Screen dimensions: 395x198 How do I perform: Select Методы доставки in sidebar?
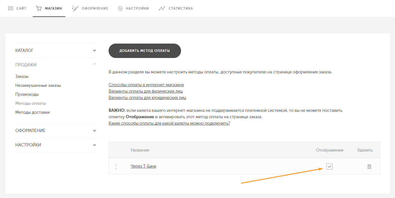pyautogui.click(x=32, y=112)
